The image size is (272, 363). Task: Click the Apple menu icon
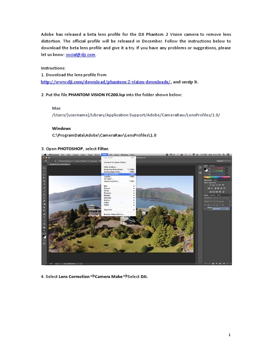45,155
